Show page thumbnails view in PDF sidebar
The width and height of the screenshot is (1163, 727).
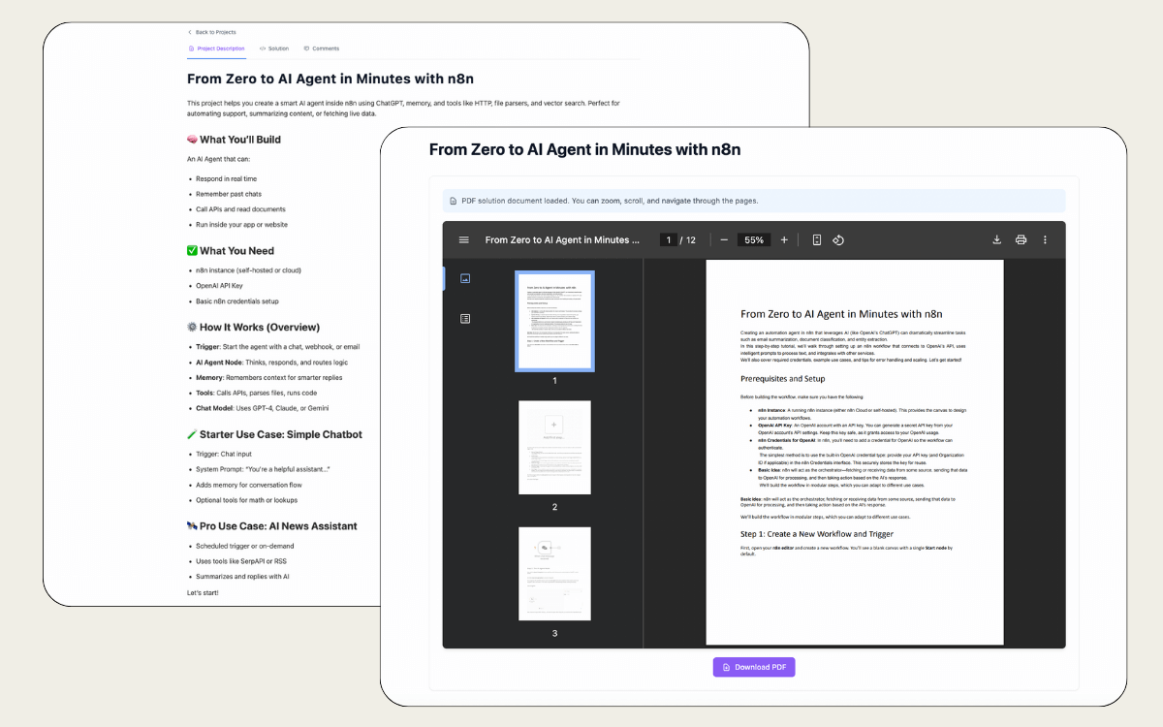coord(465,278)
